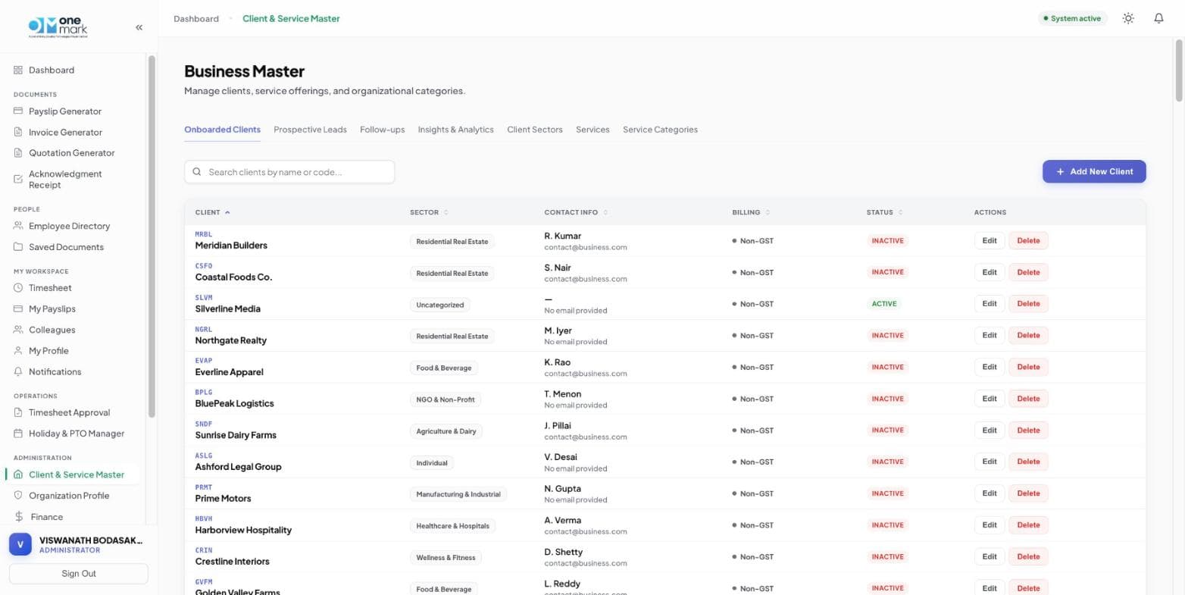Click the Payslip Generator card icon
The image size is (1185, 595).
18,111
